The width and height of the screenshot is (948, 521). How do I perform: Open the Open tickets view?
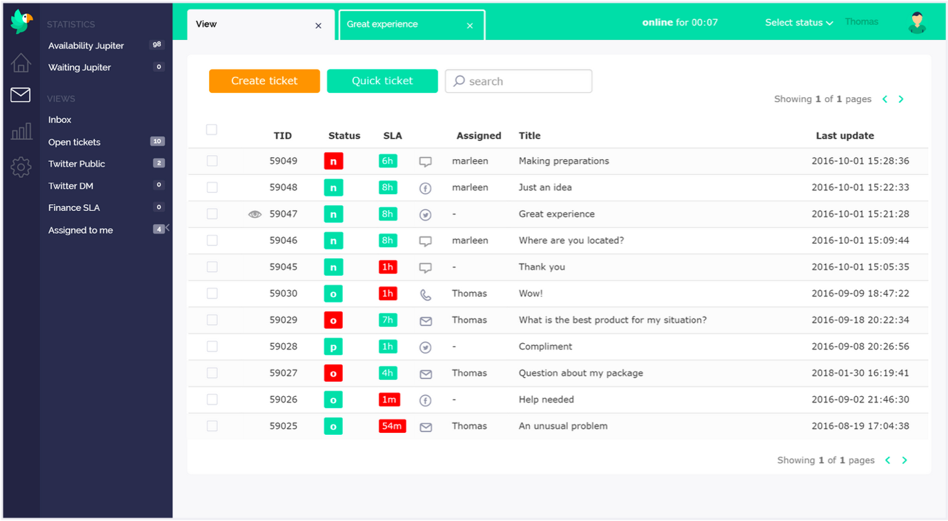72,142
